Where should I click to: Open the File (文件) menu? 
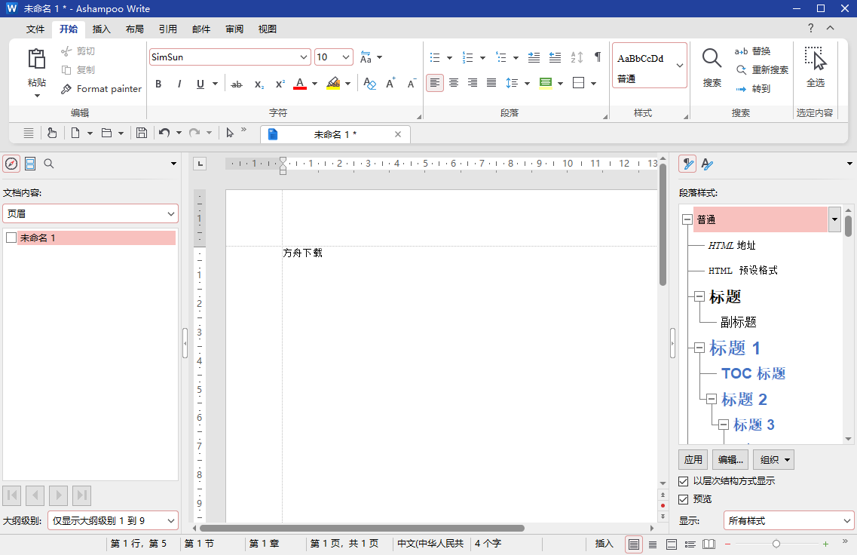35,29
